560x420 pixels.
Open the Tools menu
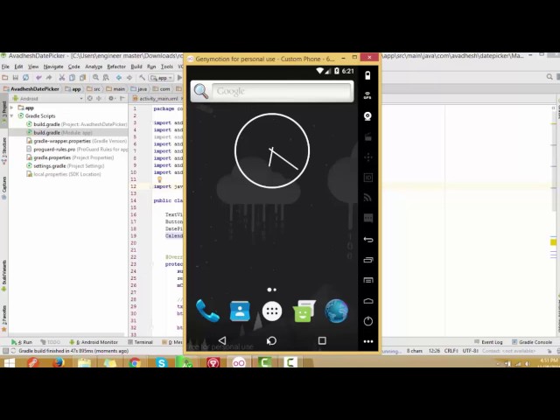(x=167, y=66)
